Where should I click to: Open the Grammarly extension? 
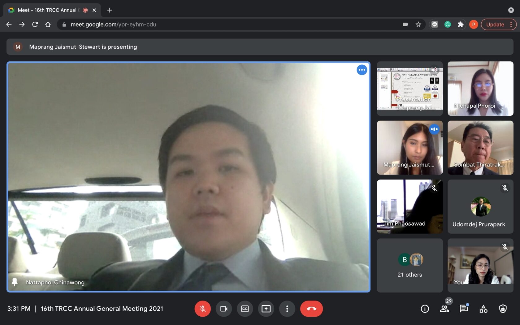pos(448,24)
